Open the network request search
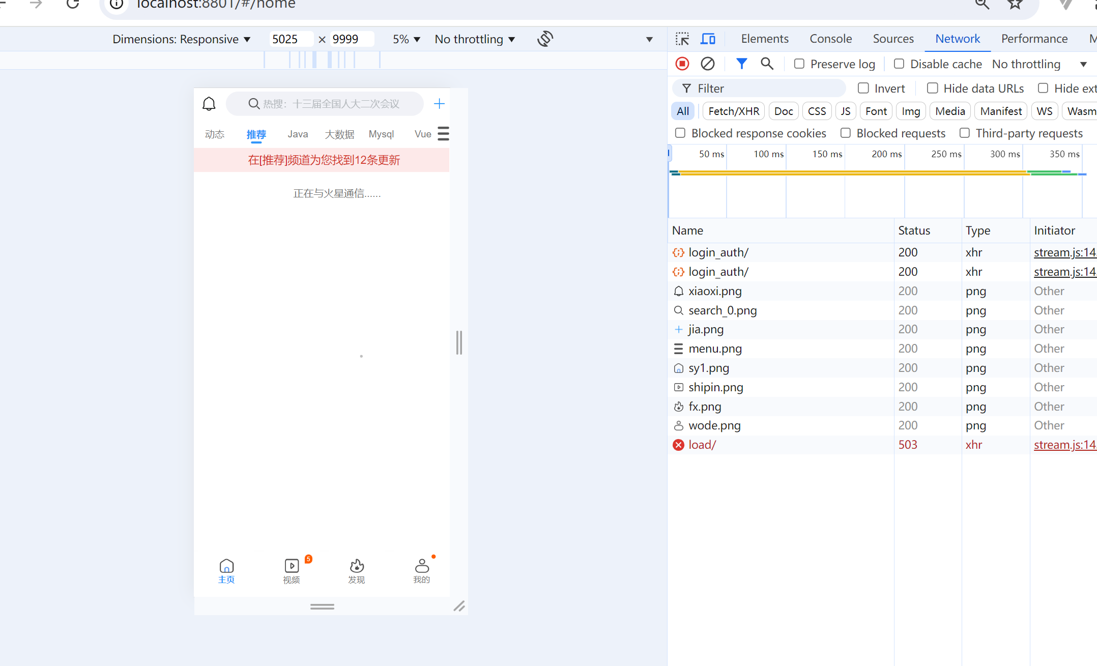This screenshot has height=666, width=1097. pos(767,64)
